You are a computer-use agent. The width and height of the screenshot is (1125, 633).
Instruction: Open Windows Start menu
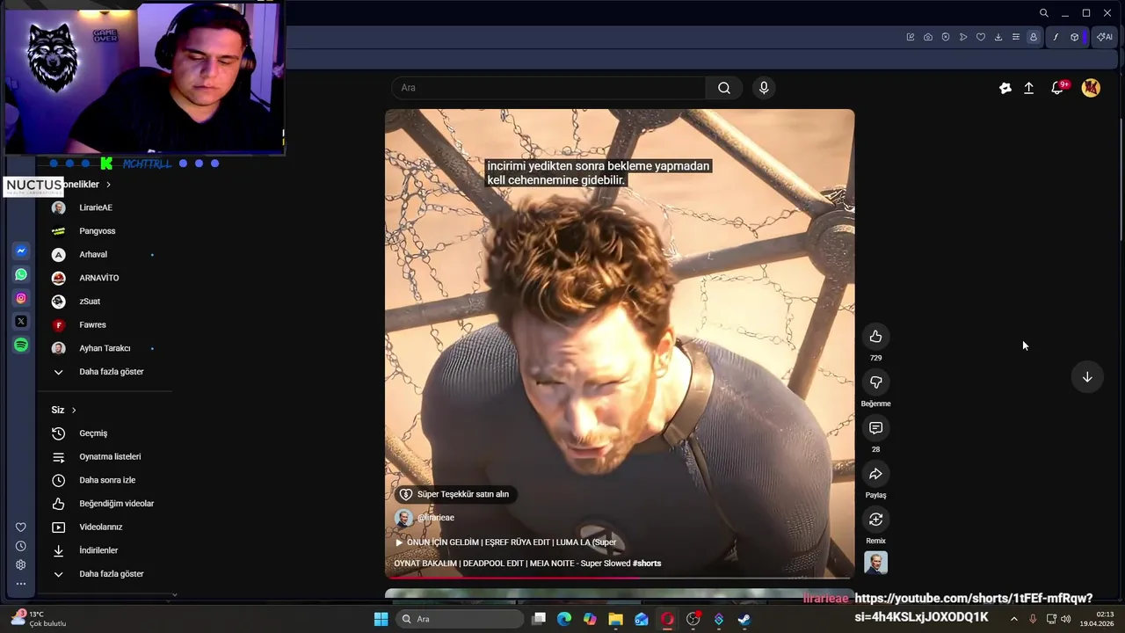(381, 619)
